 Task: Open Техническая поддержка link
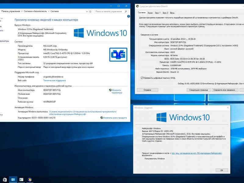pyautogui.click(x=55, y=81)
